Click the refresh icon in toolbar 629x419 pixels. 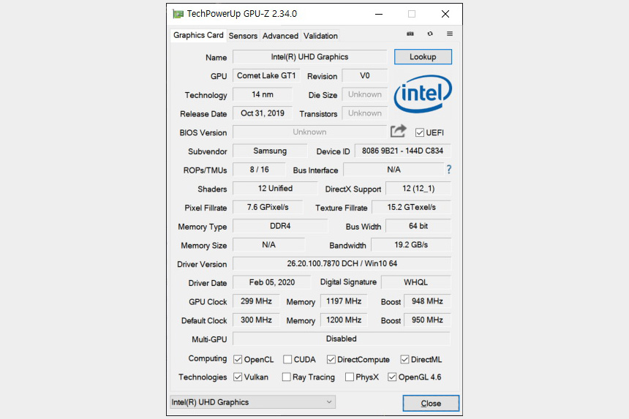click(x=430, y=34)
